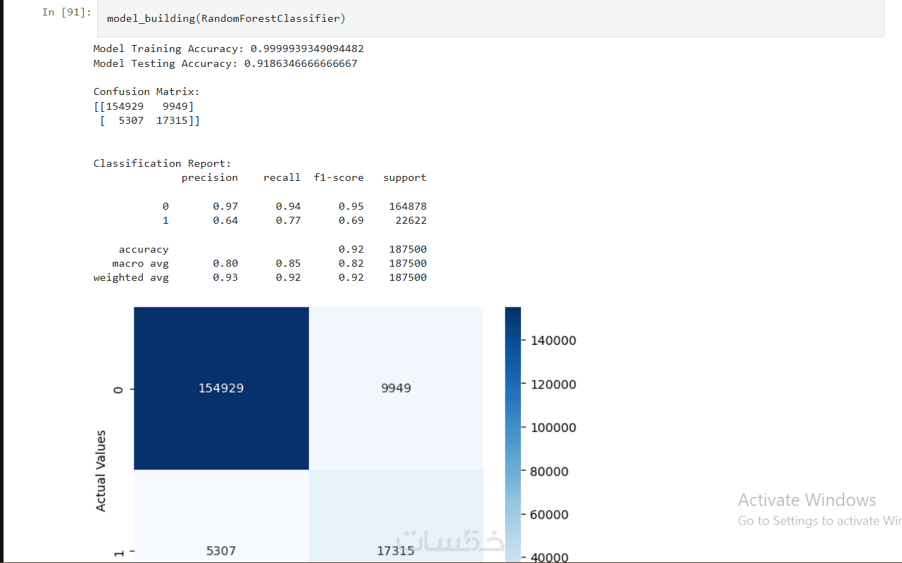Image resolution: width=902 pixels, height=563 pixels.
Task: Click the 100000 colorbar tick label
Action: [x=553, y=428]
